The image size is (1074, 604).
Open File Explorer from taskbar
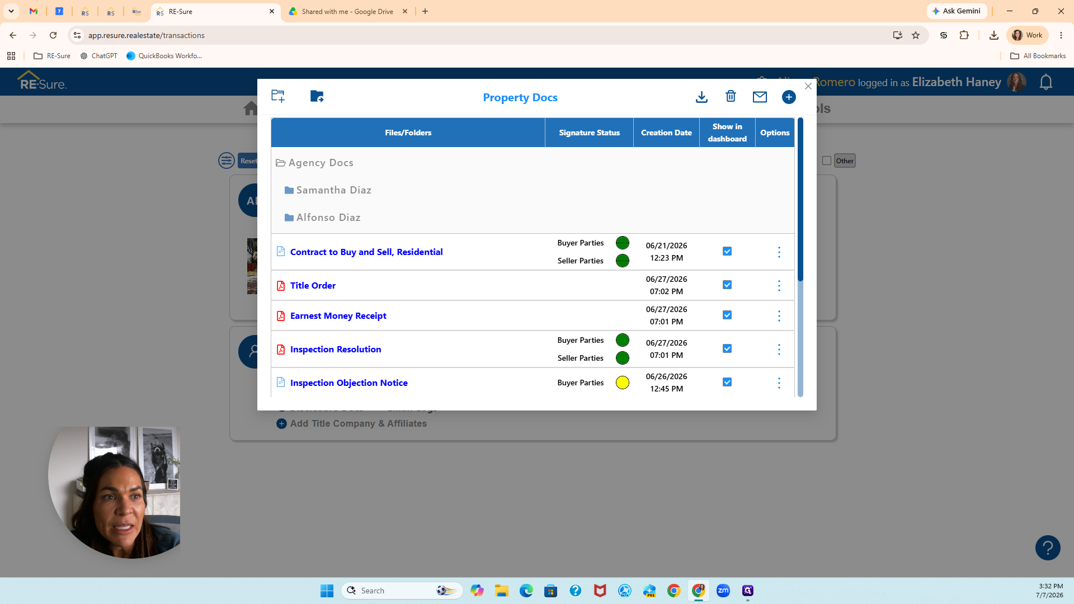(502, 591)
